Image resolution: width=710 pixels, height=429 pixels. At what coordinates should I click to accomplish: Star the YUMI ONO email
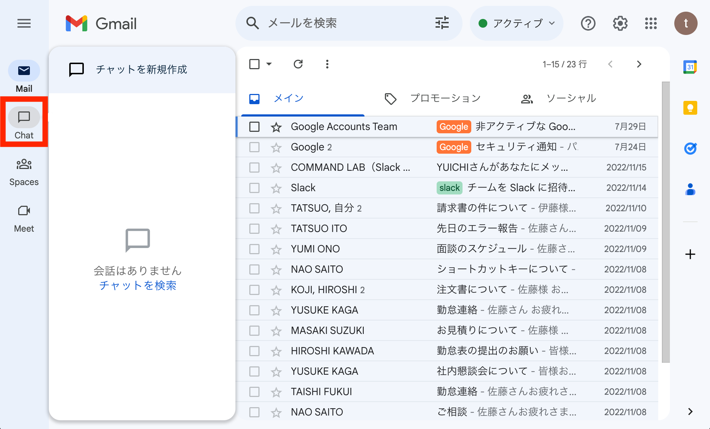(276, 249)
